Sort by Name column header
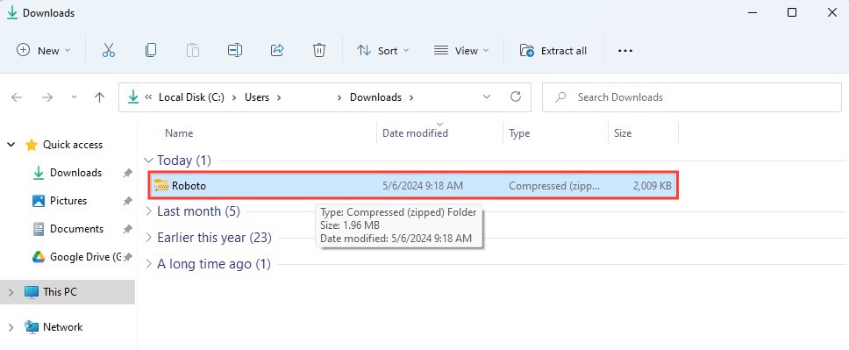849x350 pixels. click(179, 133)
